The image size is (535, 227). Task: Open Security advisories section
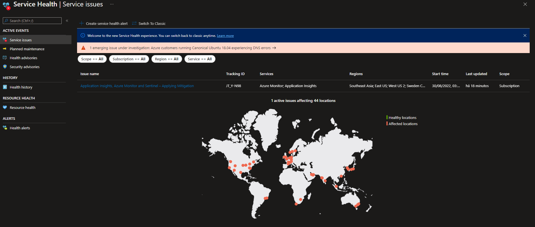click(25, 67)
